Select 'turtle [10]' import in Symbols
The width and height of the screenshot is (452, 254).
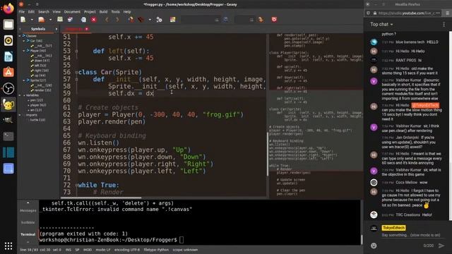(x=37, y=120)
